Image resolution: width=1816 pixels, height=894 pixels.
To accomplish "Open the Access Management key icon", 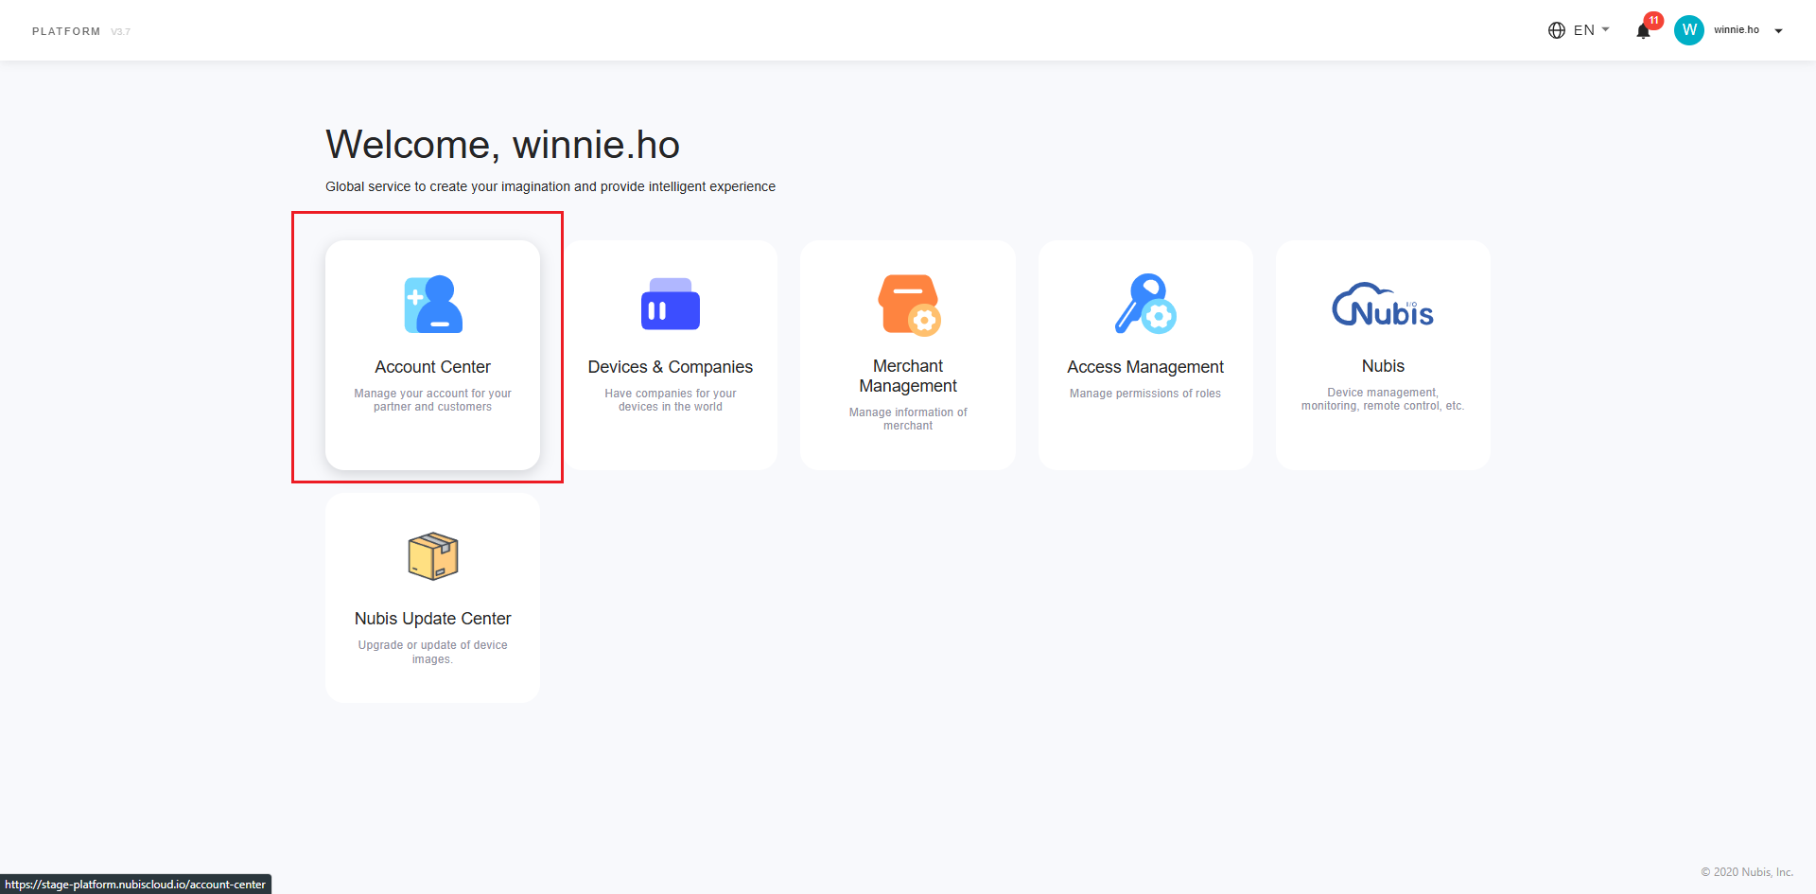I will click(1145, 304).
